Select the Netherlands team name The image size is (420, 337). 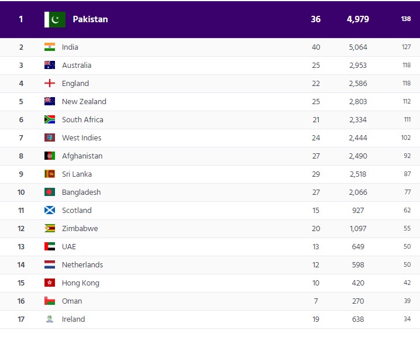[82, 265]
